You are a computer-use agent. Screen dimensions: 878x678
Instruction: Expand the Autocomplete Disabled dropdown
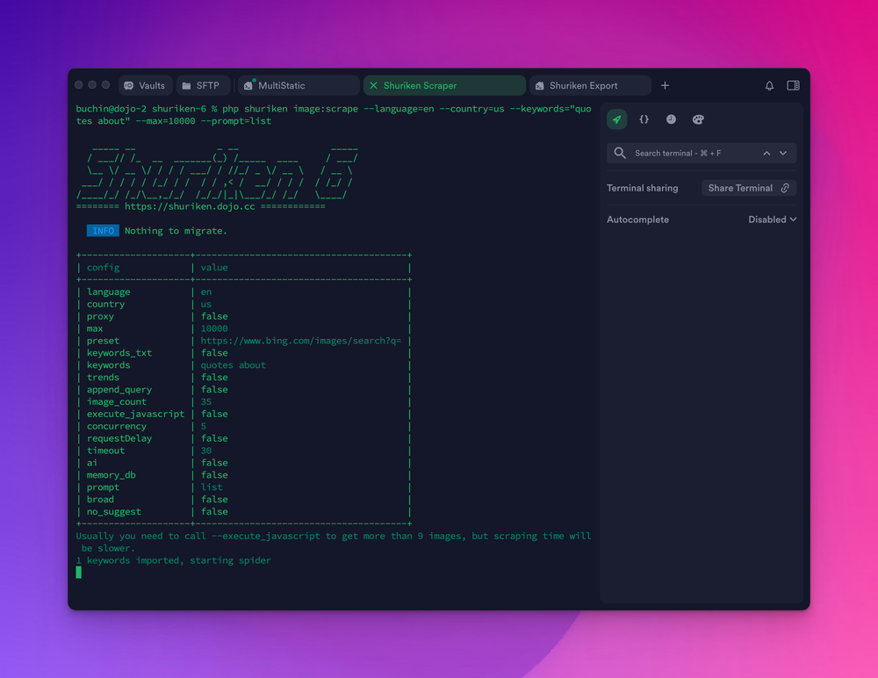[772, 220]
